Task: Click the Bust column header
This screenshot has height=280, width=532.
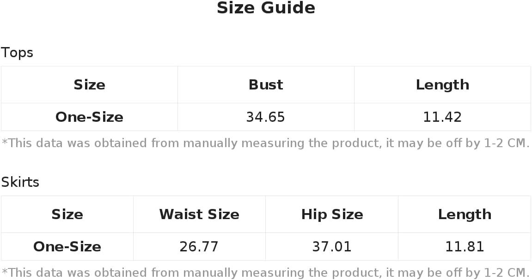Action: click(266, 84)
